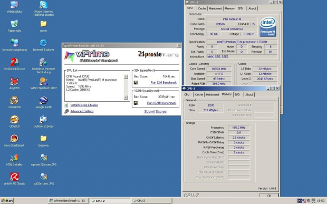
Task: Click the wrench icon beside Advanced Settings
Action: [x=66, y=111]
